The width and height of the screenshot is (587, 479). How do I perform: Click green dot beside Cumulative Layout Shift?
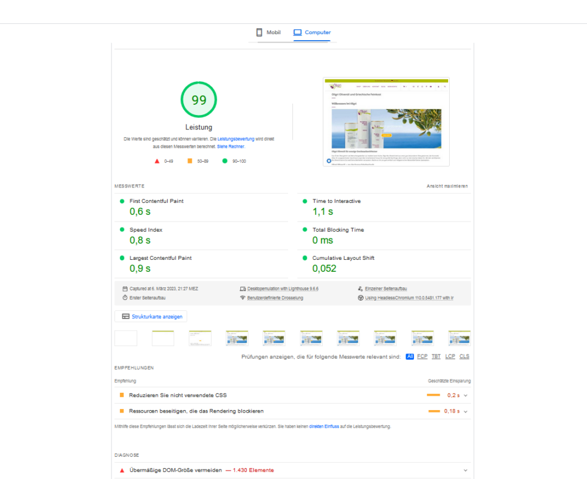pos(305,258)
